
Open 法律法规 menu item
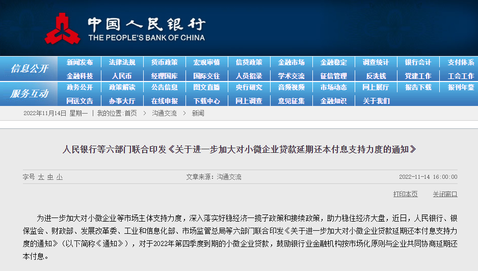click(122, 63)
